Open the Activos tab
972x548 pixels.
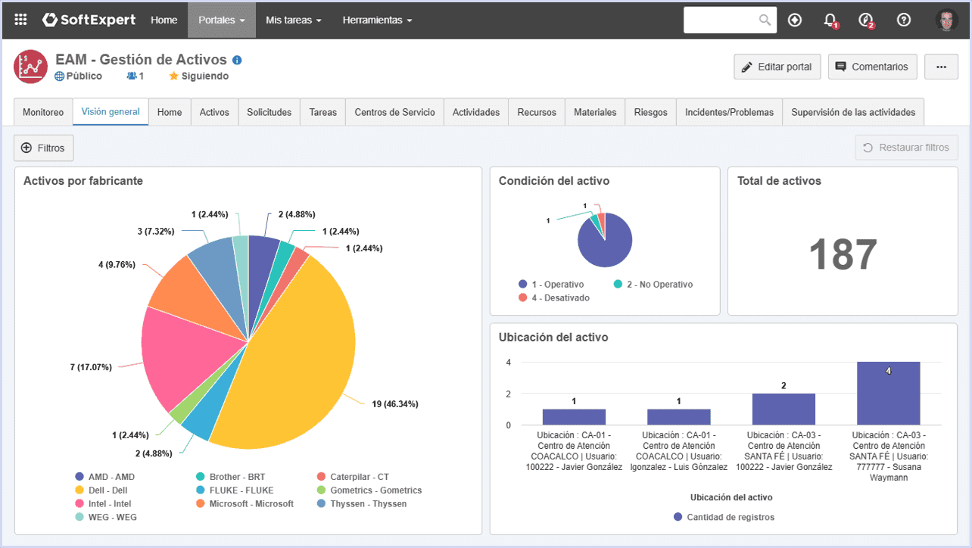click(214, 112)
